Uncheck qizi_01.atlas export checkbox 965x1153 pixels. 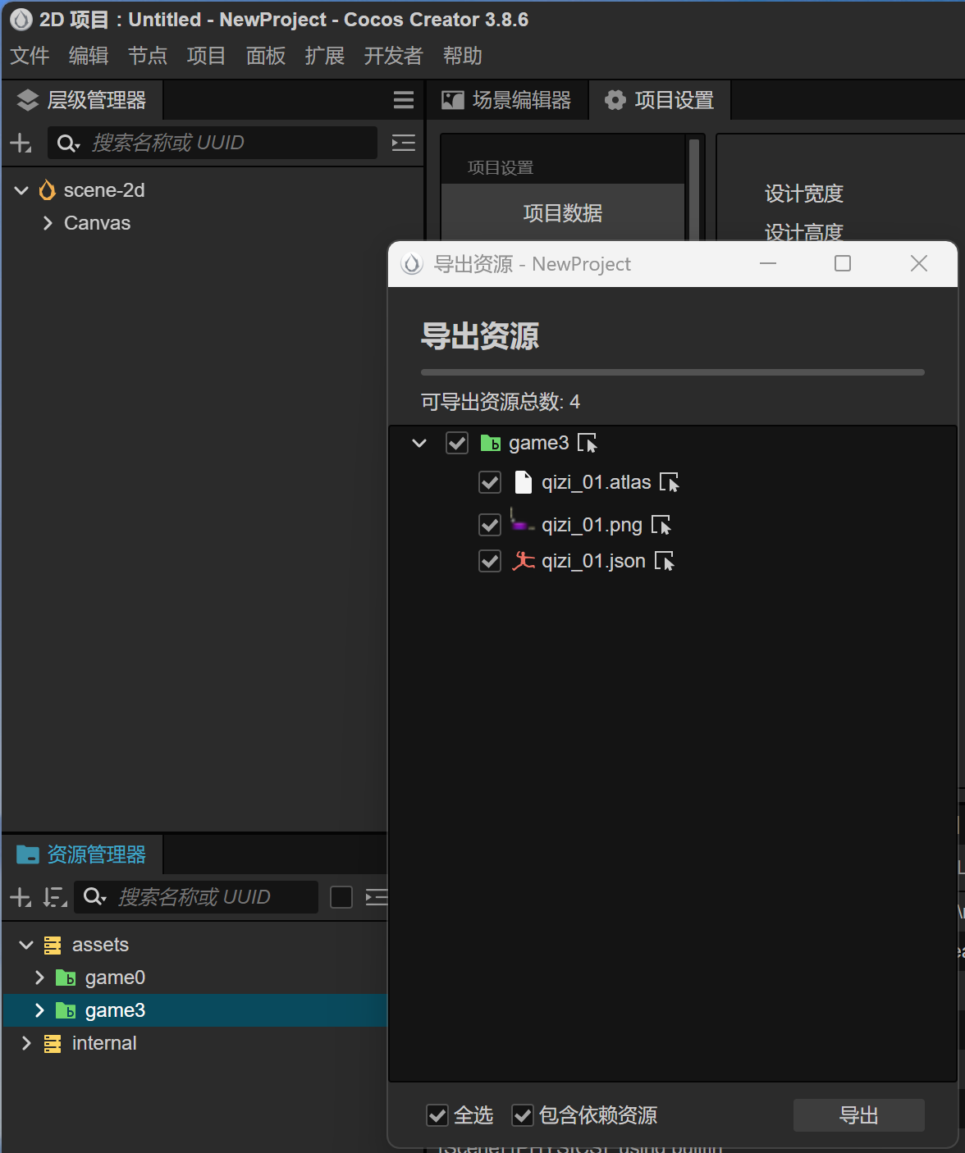pyautogui.click(x=490, y=482)
